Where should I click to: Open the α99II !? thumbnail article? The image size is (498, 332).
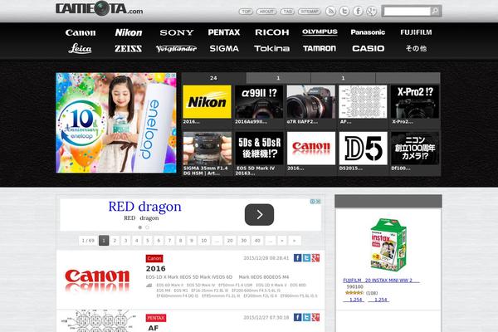pos(259,101)
